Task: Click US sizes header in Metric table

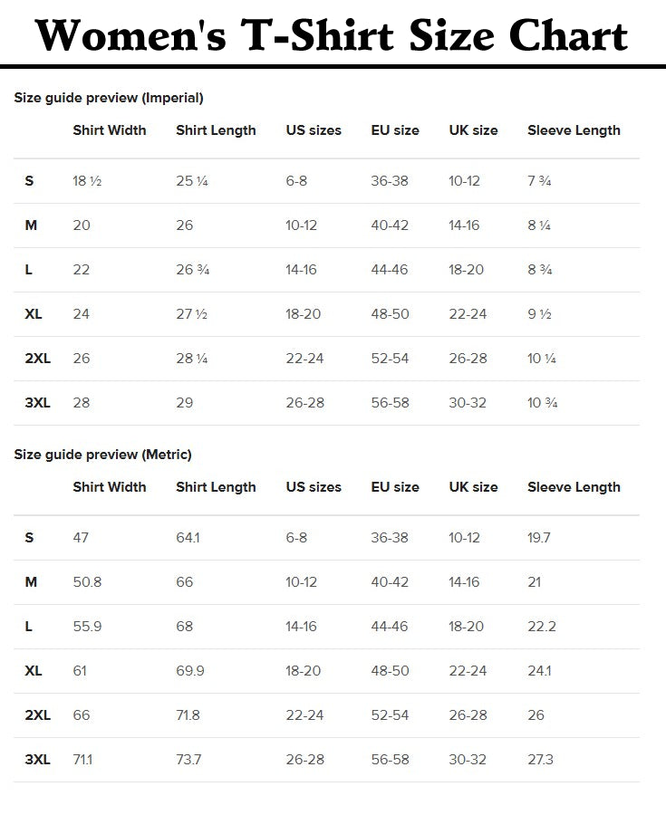Action: (x=314, y=487)
